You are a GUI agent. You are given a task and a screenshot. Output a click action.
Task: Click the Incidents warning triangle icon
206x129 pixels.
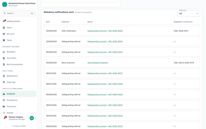coord(4,94)
